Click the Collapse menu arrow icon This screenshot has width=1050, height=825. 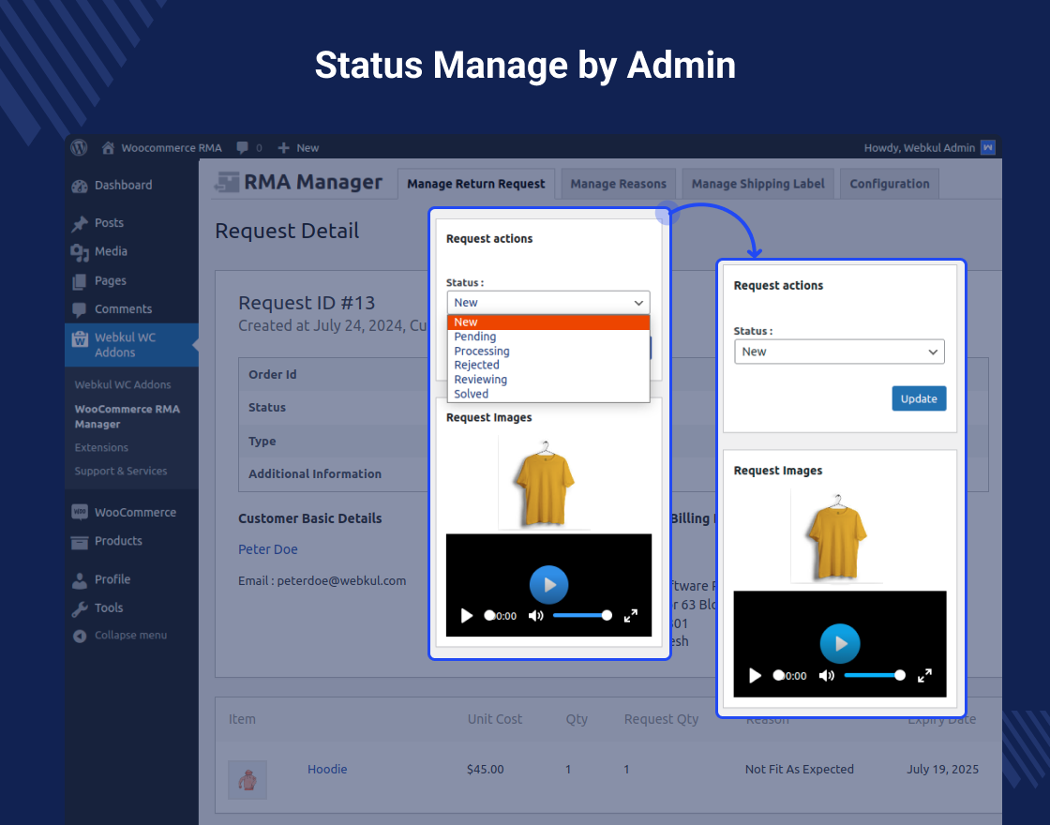pos(80,636)
